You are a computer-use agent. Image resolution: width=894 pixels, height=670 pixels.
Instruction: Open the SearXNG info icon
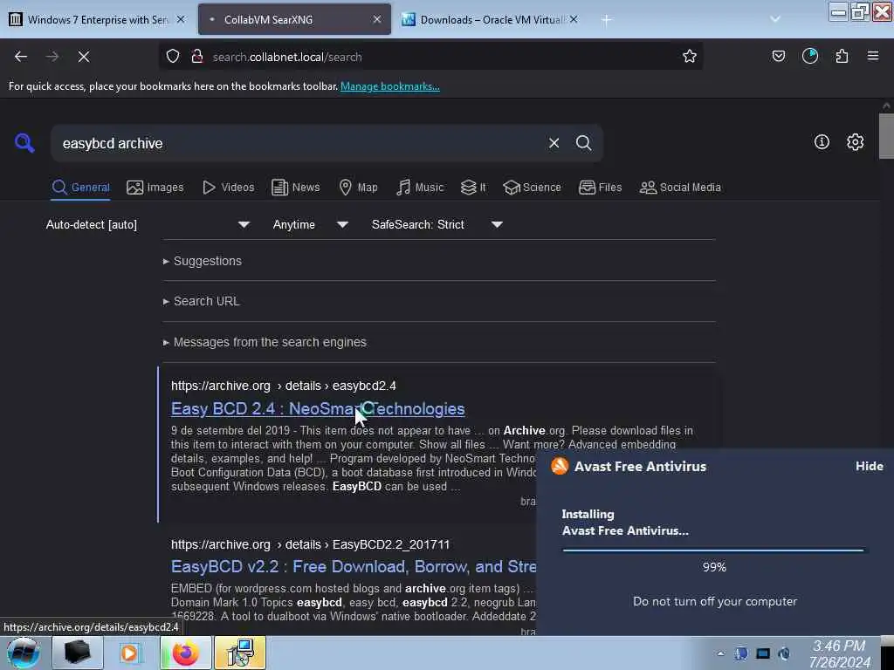coord(822,142)
